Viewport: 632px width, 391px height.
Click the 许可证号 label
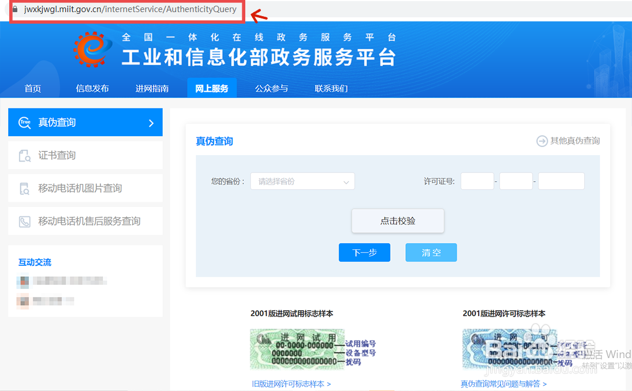pos(439,181)
